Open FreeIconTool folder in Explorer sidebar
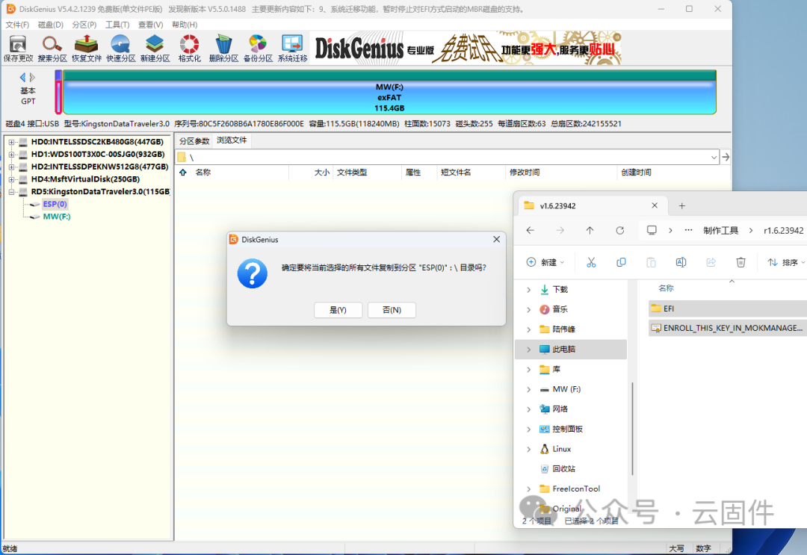 tap(570, 489)
